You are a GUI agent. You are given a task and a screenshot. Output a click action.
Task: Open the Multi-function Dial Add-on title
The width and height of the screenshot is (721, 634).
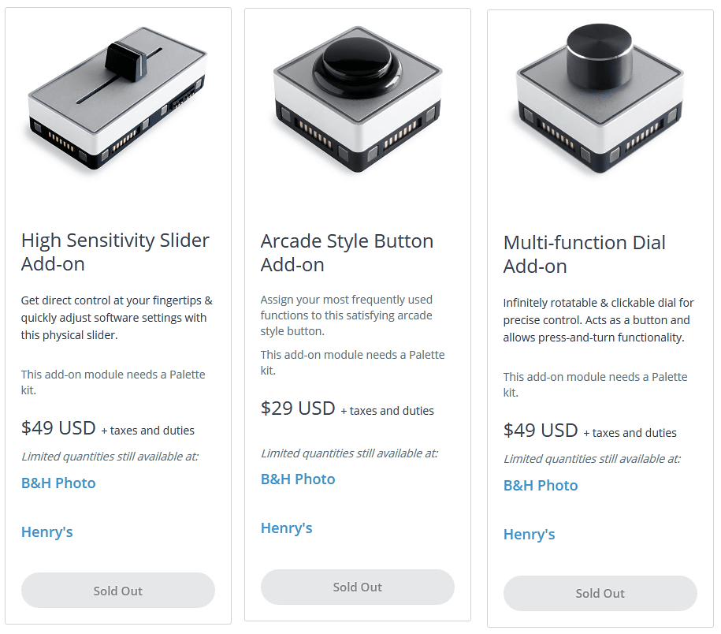[x=585, y=255]
